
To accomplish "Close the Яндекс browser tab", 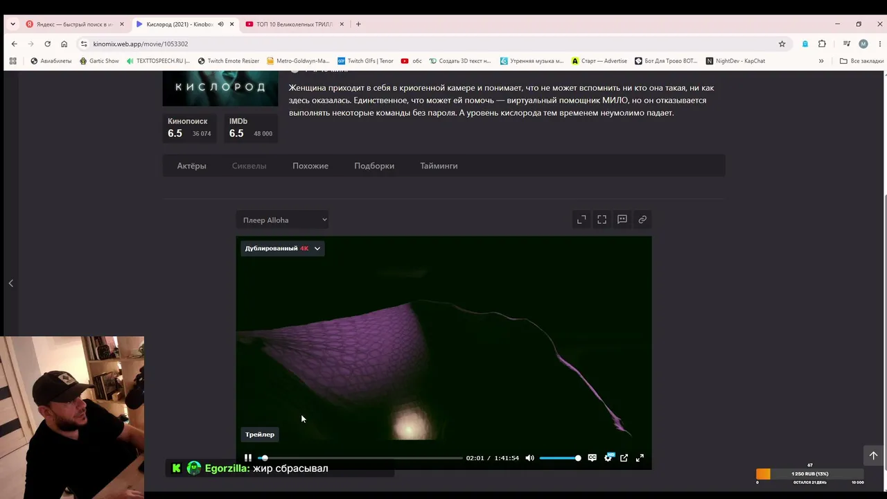I will click(122, 24).
